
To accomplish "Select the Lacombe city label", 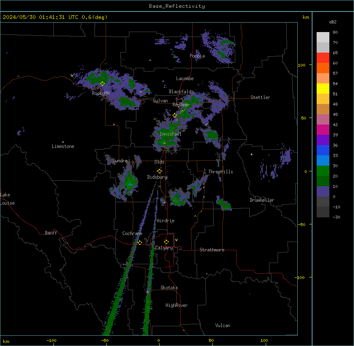I will (185, 78).
